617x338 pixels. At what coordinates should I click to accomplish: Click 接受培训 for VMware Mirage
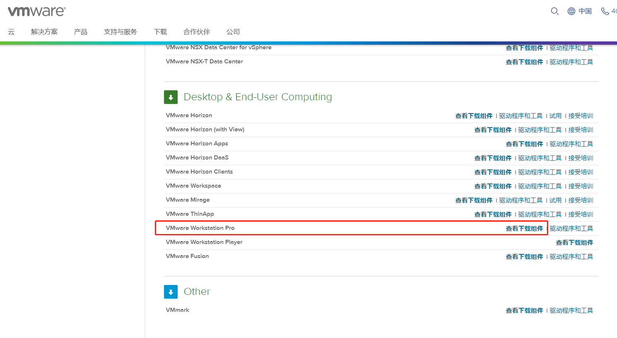point(581,200)
